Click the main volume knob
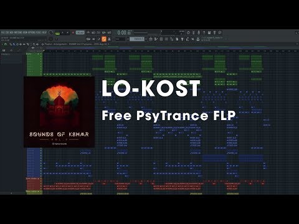Screen dimensions: 299x224 tap(50, 32)
